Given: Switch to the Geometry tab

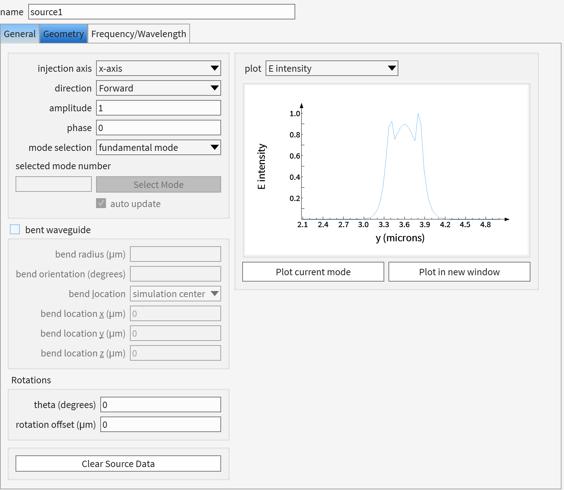Looking at the screenshot, I should [x=64, y=34].
